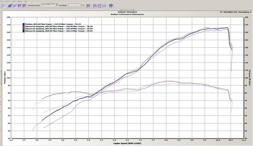Click the PreRun_001.drf legend entry text
Screen dimensions: 253x146
(x=53, y=24)
